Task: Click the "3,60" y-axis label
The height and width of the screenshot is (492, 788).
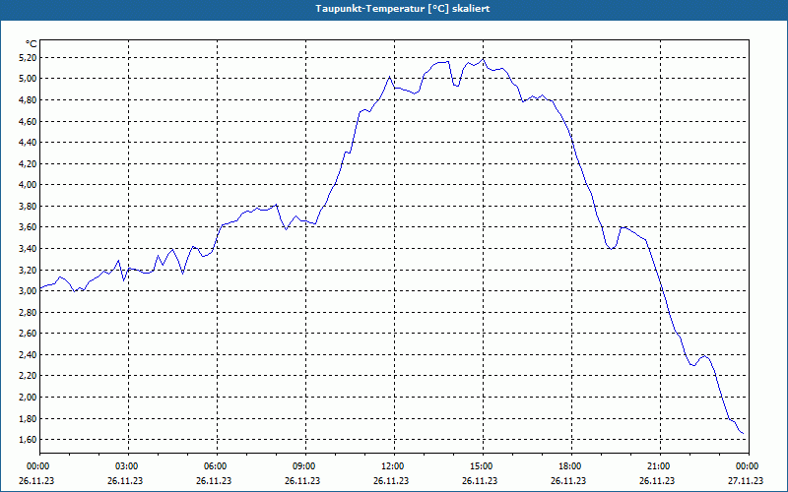Action: tap(28, 227)
